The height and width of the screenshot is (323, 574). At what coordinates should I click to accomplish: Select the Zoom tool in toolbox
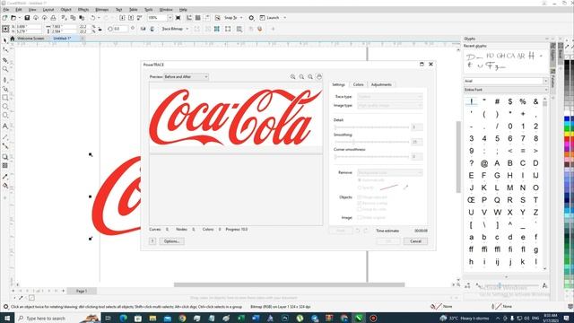(x=5, y=69)
